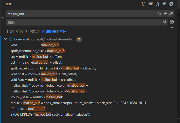Toggle search details via the ellipsis
This screenshot has height=123, width=180.
coord(171,28)
